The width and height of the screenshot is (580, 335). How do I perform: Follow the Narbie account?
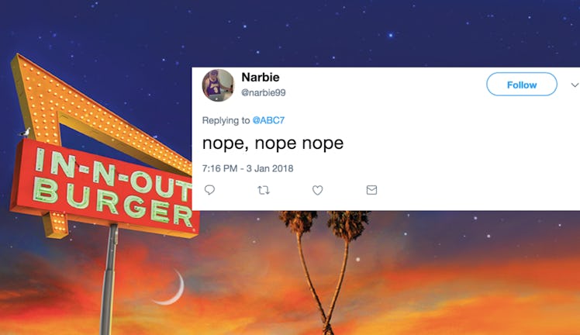tap(522, 85)
